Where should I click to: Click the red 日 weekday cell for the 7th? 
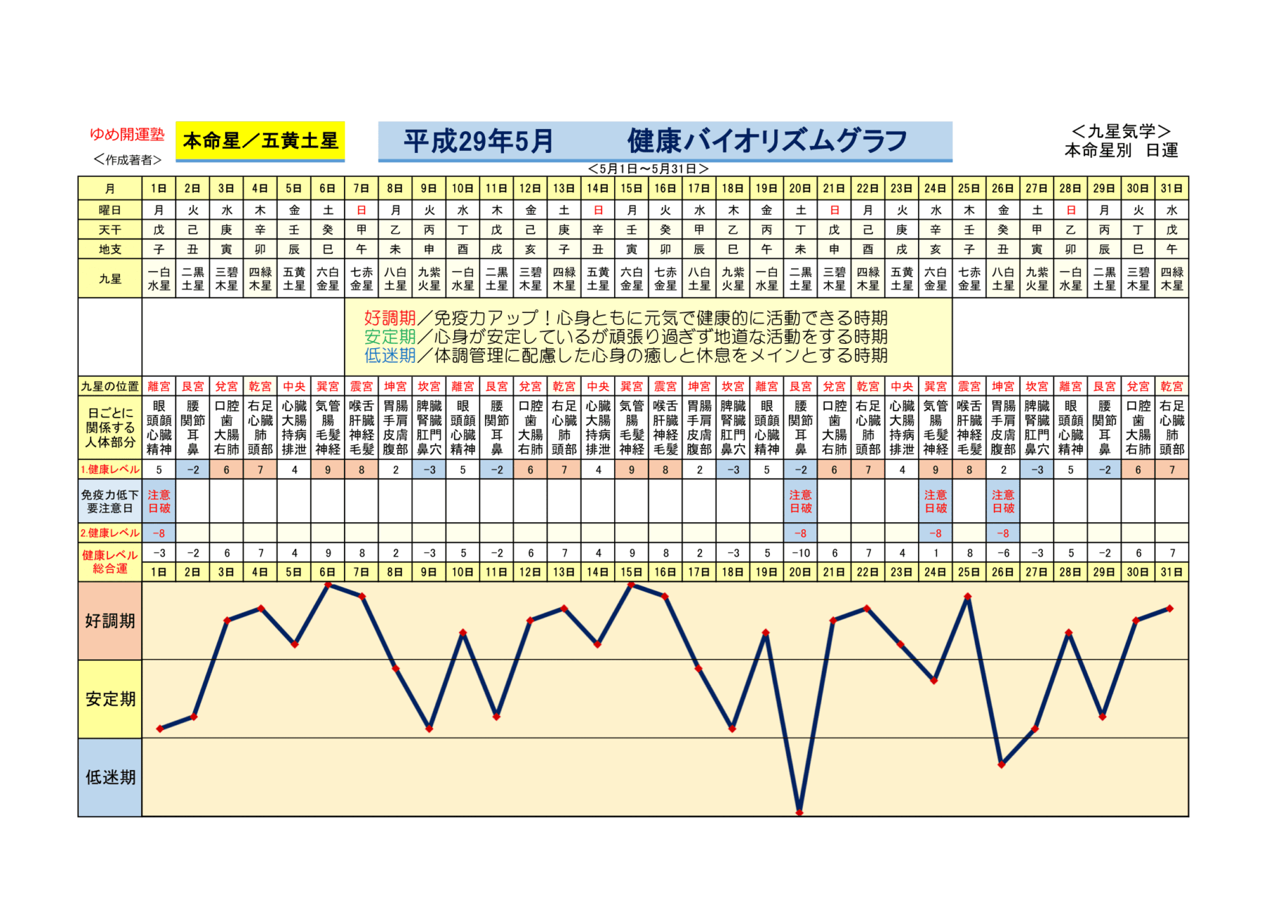click(361, 210)
